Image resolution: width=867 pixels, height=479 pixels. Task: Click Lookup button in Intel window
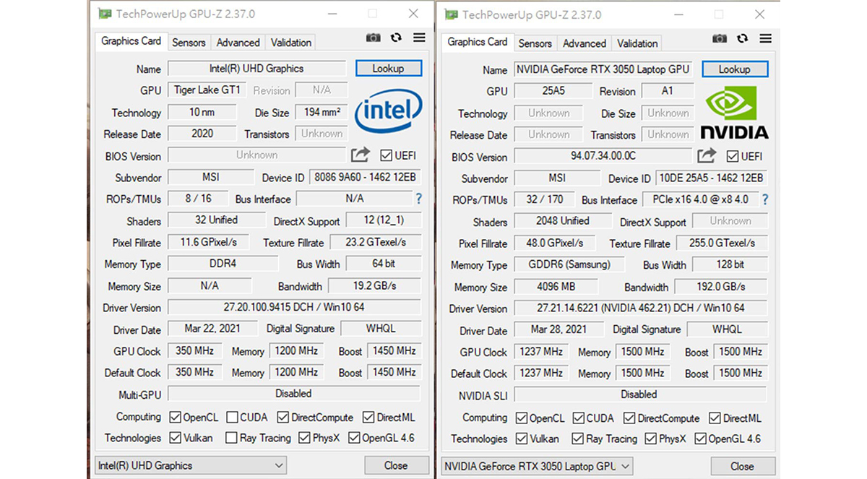(388, 69)
